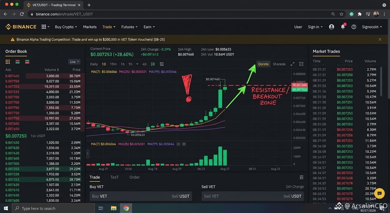Image resolution: width=390 pixels, height=213 pixels.
Task: Expand the Buy Crypto menu
Action: click(x=66, y=27)
